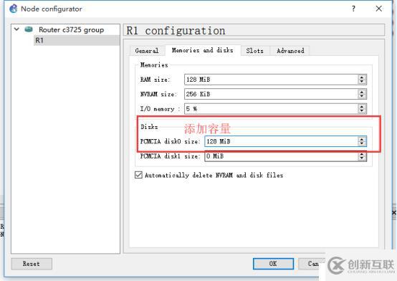Click the OK button

pos(273,264)
